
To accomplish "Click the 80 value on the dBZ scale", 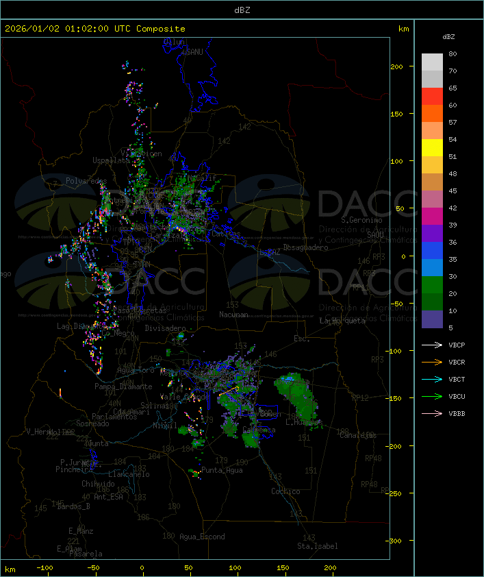I will coord(453,53).
